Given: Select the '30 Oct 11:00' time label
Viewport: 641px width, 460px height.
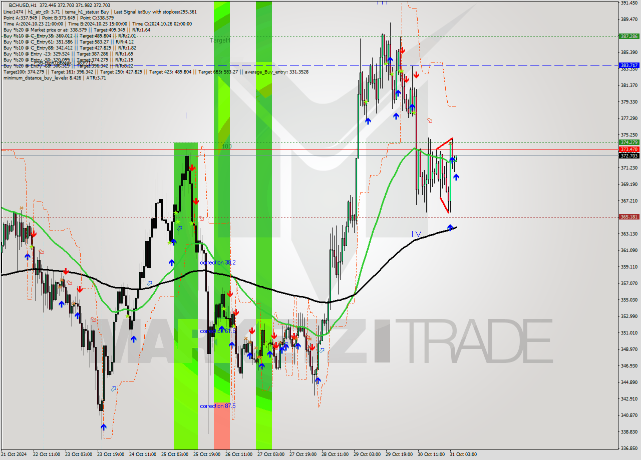Looking at the screenshot, I should click(x=430, y=454).
